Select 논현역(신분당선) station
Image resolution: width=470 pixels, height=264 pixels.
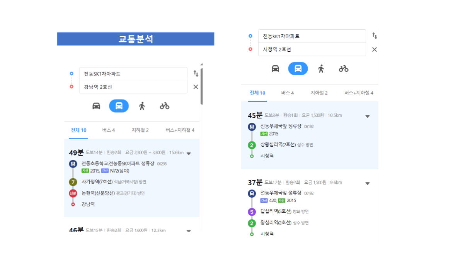pos(98,193)
